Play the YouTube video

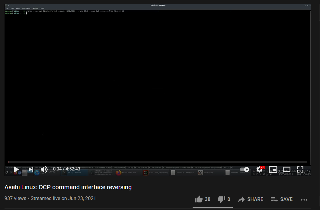point(16,169)
